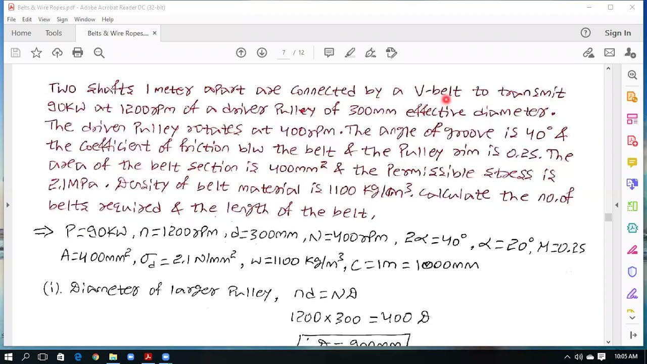Open the stamp tool in toolbar
647x364 pixels.
click(391, 53)
